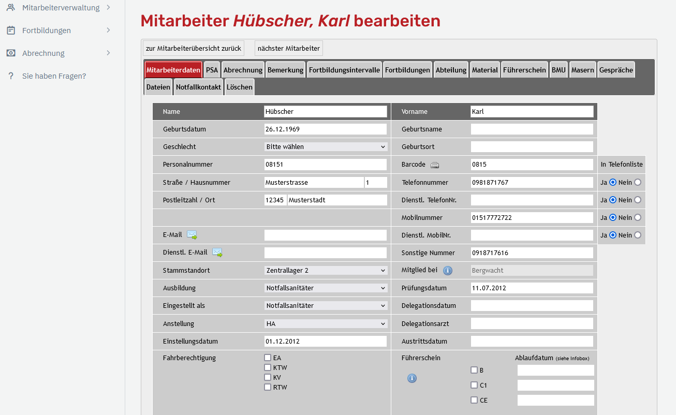The image size is (676, 415).
Task: Click the question mark help icon
Action: pyautogui.click(x=10, y=76)
